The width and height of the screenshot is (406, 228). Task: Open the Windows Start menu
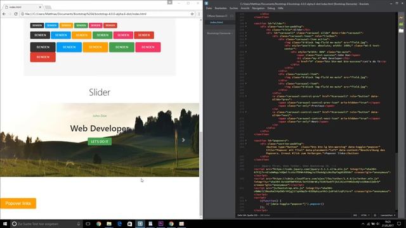click(x=5, y=224)
